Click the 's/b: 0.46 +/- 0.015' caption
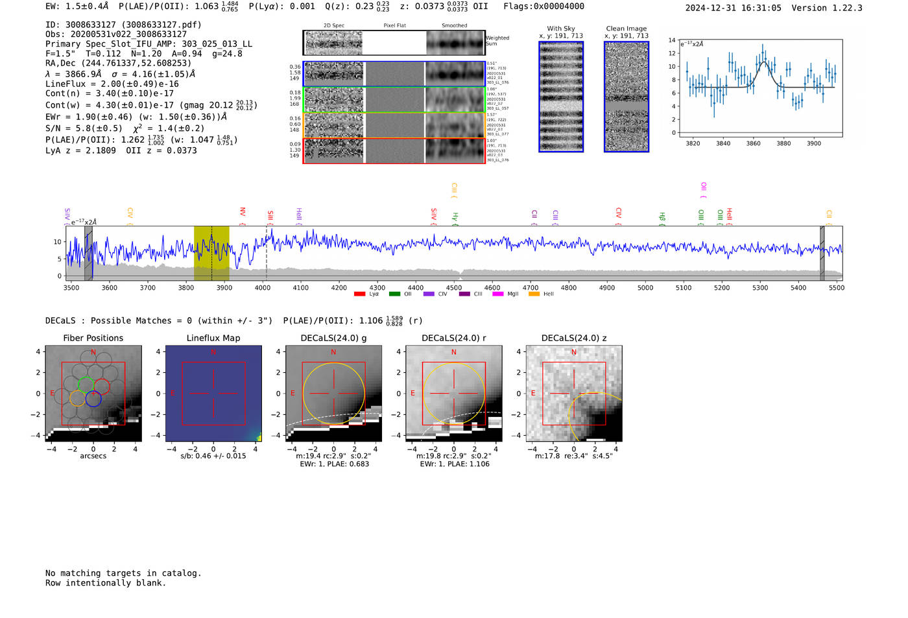This screenshot has height=618, width=908. coord(213,456)
